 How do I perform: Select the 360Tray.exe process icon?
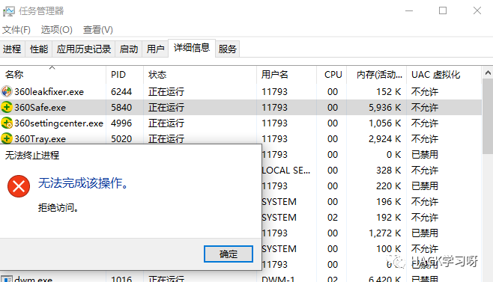pyautogui.click(x=6, y=138)
